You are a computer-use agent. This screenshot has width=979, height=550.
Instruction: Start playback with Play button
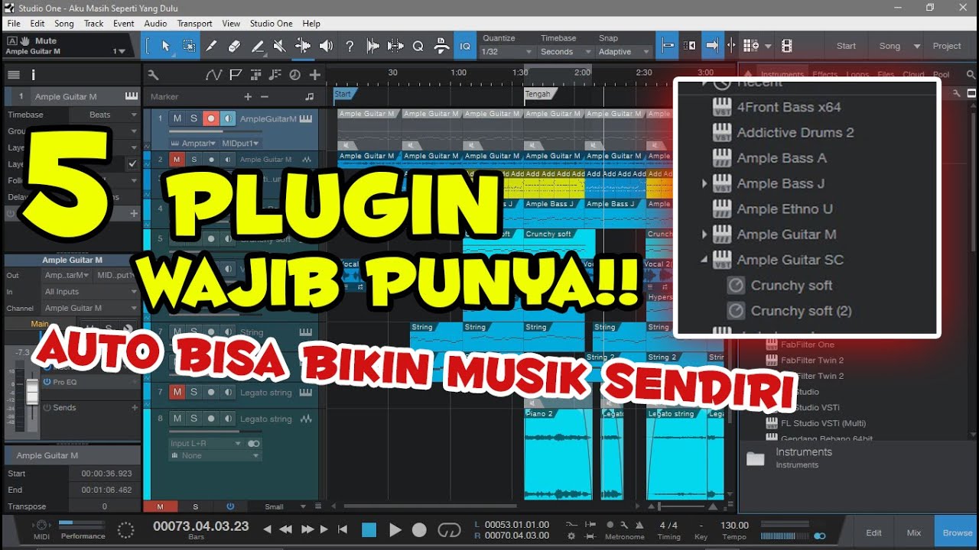coord(395,529)
